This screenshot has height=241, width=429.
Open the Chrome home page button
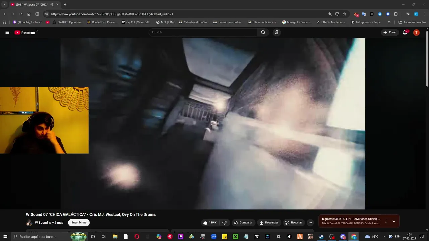coord(29,14)
